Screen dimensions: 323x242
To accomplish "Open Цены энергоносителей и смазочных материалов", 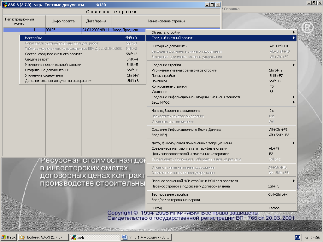I will tap(221, 154).
